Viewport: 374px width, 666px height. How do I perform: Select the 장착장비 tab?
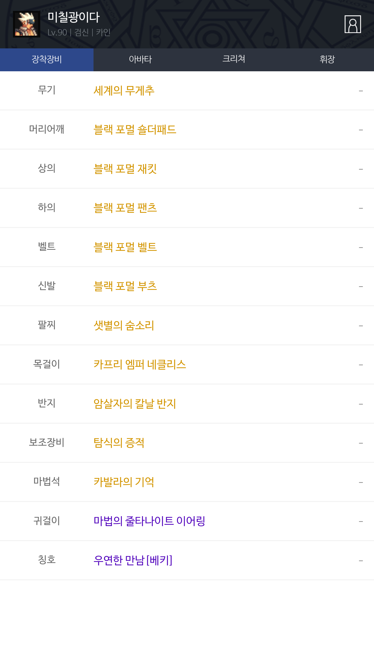pyautogui.click(x=47, y=60)
